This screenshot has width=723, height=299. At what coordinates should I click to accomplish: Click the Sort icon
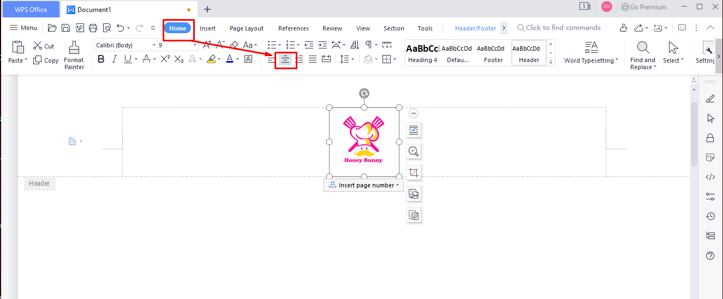click(354, 45)
